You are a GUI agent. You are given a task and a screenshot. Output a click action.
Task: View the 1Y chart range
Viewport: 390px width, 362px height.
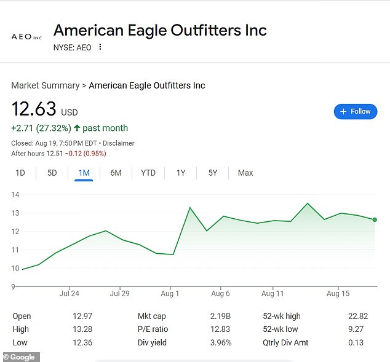(181, 173)
